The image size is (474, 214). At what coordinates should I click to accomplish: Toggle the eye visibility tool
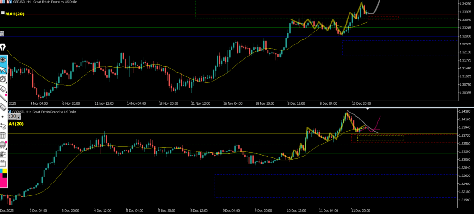[3, 59]
